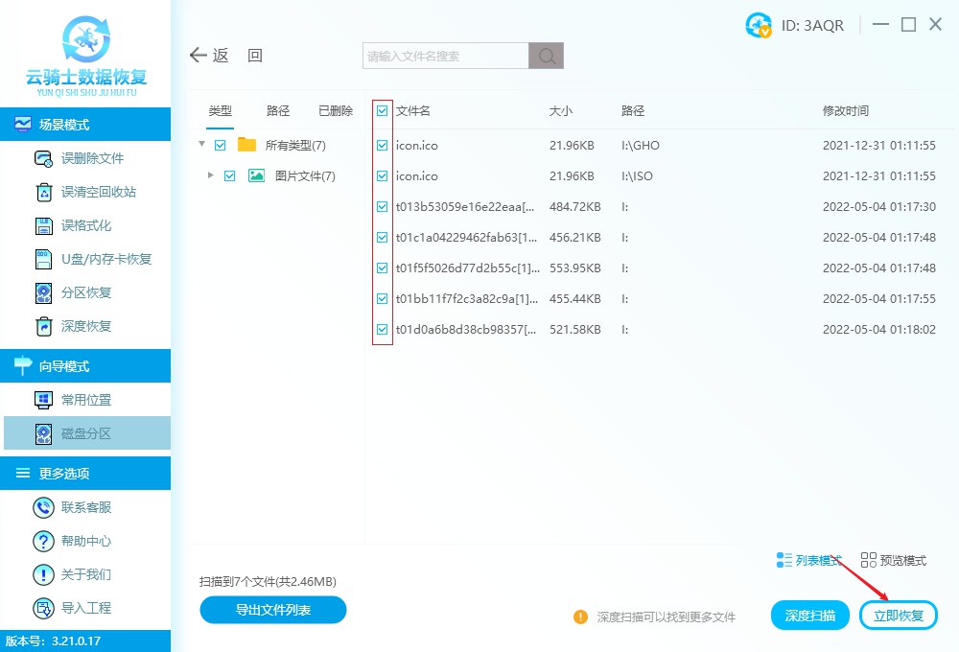
Task: Select the 误清空回收站 recycle bin icon
Action: pyautogui.click(x=43, y=193)
